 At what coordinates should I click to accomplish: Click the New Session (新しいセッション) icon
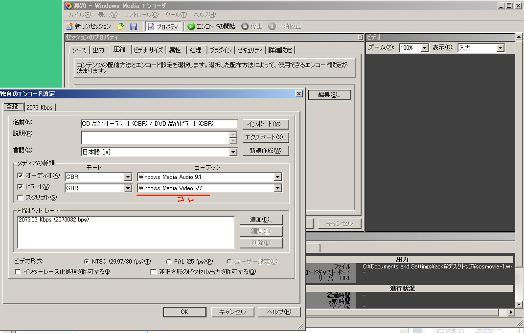(69, 26)
